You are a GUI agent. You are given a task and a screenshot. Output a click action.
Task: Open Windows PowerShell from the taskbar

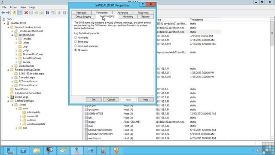pyautogui.click(x=23, y=151)
